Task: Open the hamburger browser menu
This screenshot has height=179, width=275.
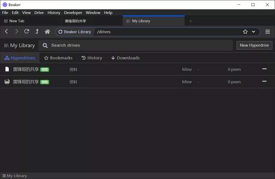Action: pos(268,32)
